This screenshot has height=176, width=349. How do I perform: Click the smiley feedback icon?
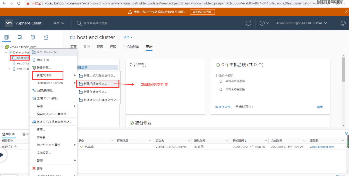[343, 23]
